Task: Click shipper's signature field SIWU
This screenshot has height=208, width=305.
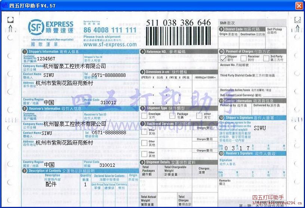Action: 260,128
